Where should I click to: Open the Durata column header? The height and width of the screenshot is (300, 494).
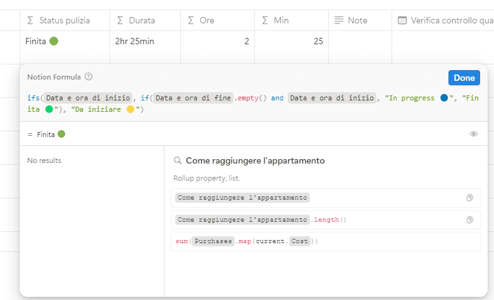[x=145, y=20]
